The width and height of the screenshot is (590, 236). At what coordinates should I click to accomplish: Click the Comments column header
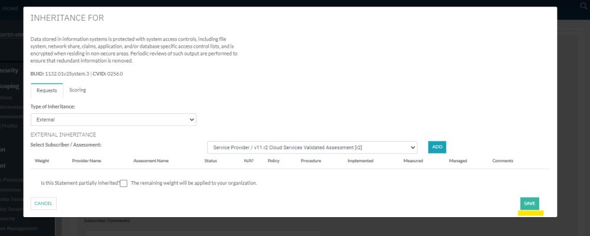coord(503,160)
